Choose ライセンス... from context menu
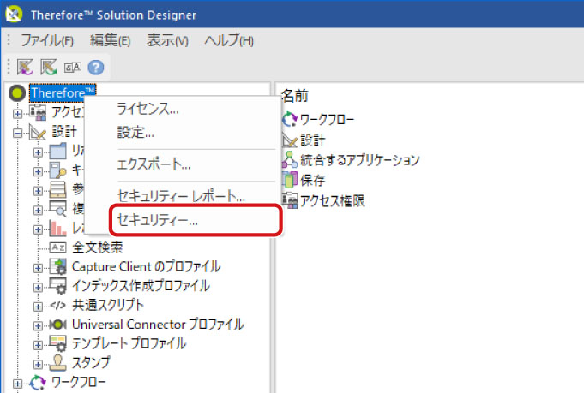 (x=148, y=109)
